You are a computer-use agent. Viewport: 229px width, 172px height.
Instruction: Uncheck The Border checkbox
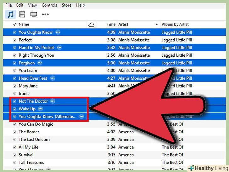(14, 132)
